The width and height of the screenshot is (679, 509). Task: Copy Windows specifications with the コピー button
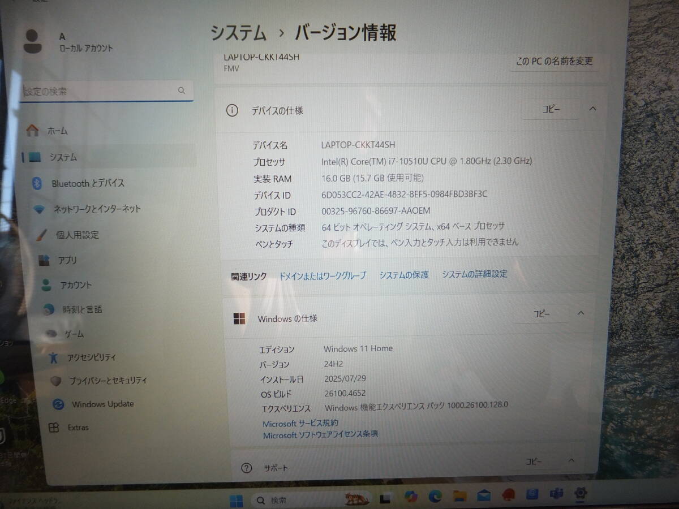(542, 313)
